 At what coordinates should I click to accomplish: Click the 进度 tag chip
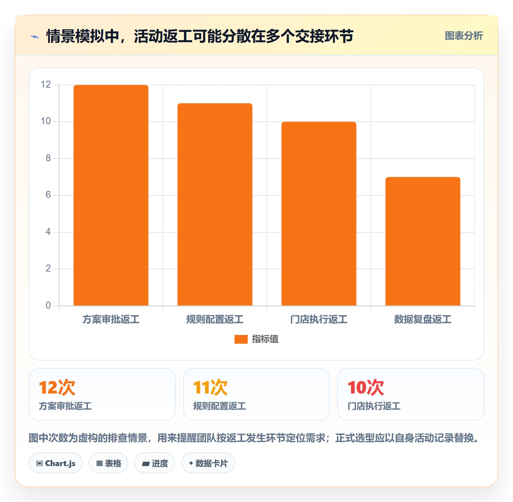[x=155, y=463]
